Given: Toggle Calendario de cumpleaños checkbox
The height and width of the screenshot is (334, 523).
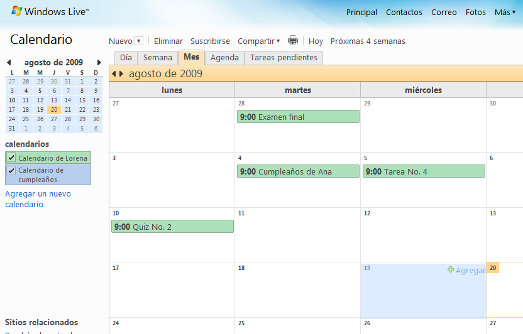Looking at the screenshot, I should tap(11, 171).
